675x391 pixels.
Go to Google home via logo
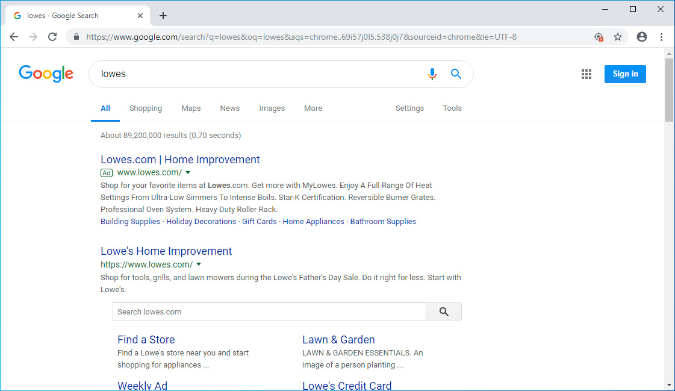[x=46, y=74]
